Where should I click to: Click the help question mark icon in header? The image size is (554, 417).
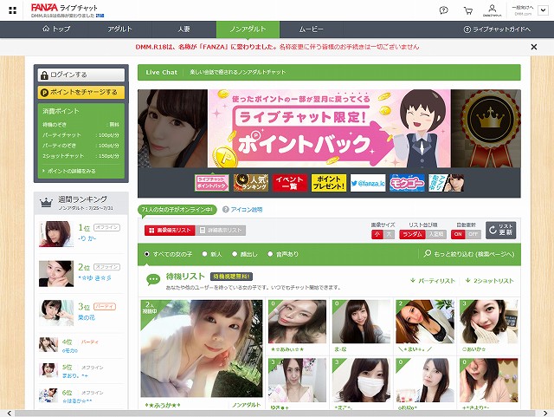pos(444,10)
